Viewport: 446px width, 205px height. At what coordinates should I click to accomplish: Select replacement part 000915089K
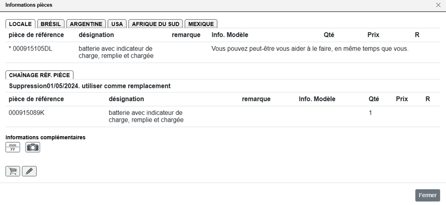click(26, 113)
